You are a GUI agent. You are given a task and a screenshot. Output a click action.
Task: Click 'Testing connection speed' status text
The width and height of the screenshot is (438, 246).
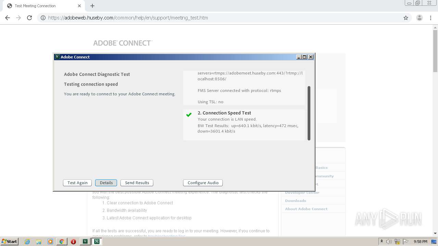91,84
